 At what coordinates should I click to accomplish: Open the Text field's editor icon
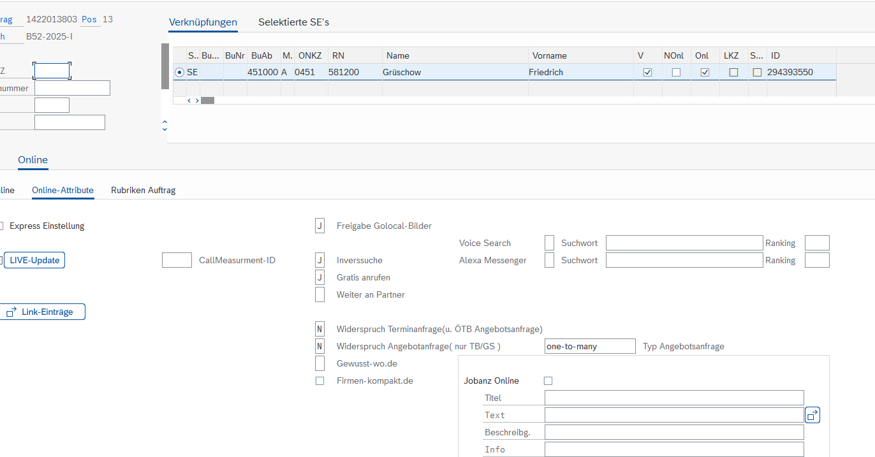(812, 415)
